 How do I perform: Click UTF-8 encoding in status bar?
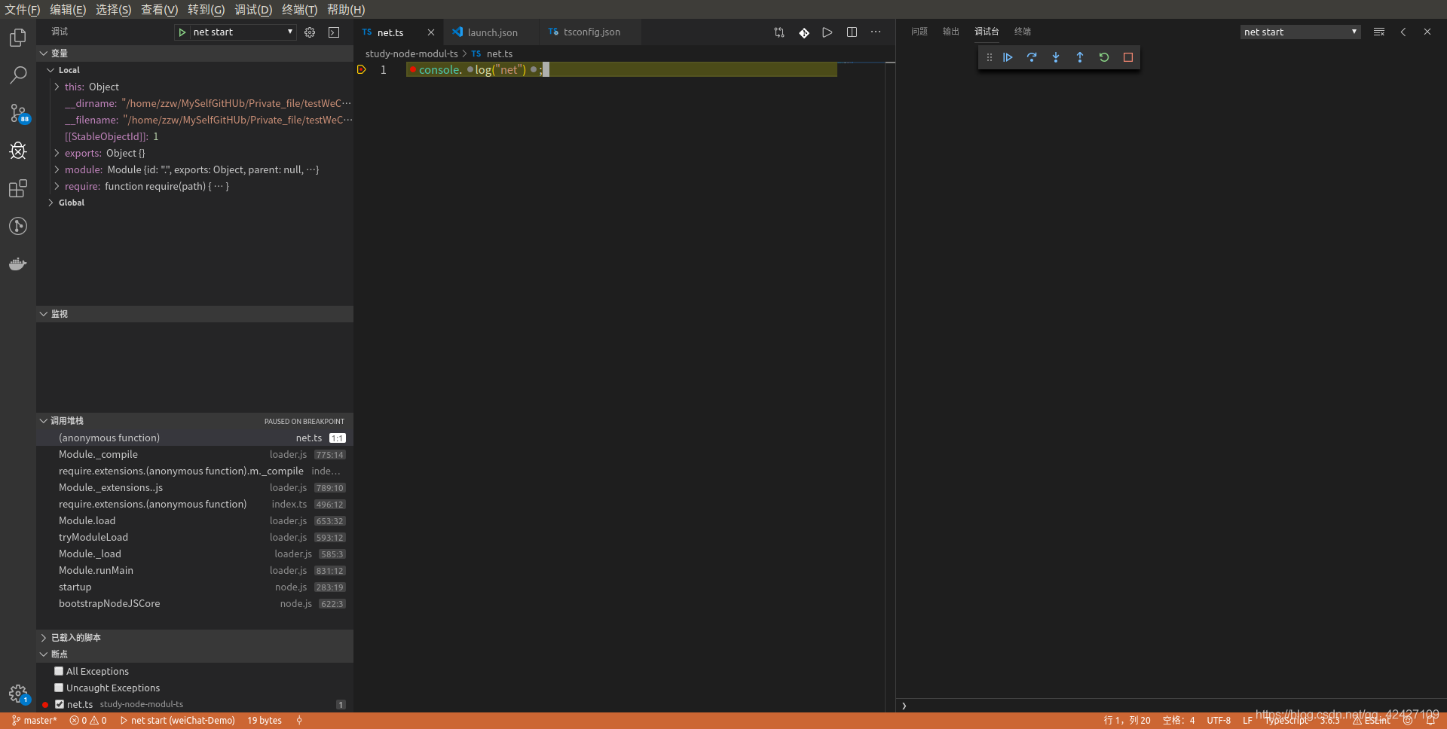point(1219,721)
